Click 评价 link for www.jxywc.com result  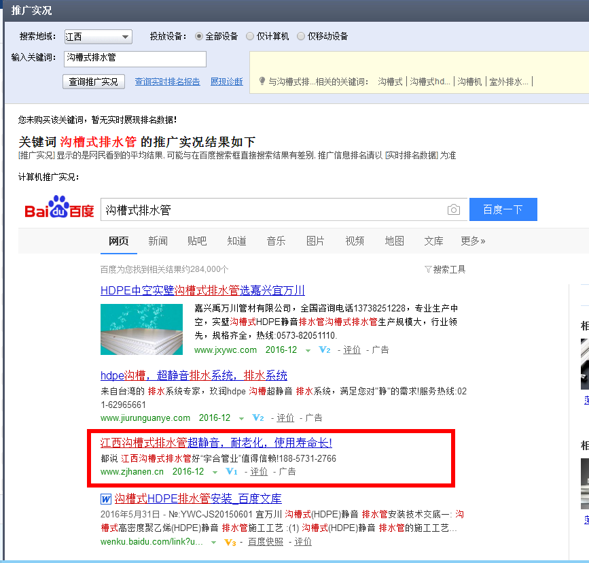(352, 350)
